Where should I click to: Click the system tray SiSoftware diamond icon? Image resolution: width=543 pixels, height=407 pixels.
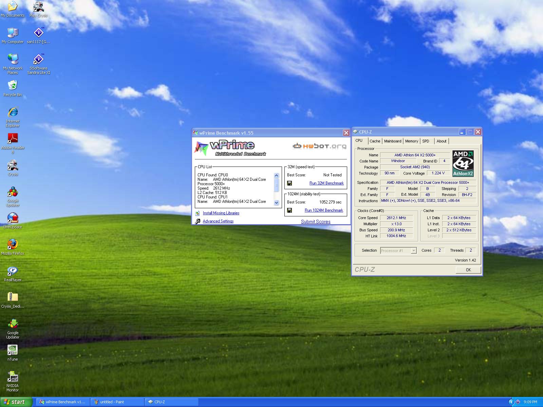tap(518, 402)
